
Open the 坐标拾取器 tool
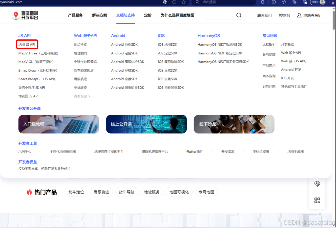point(261,152)
